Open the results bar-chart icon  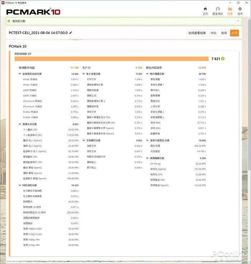(230, 9)
